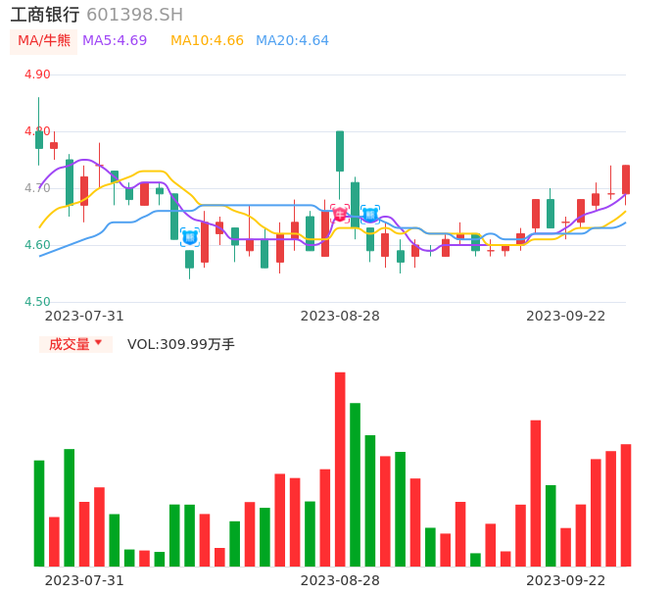Click the 工商银行 stock name title
672x594 pixels.
(x=45, y=15)
